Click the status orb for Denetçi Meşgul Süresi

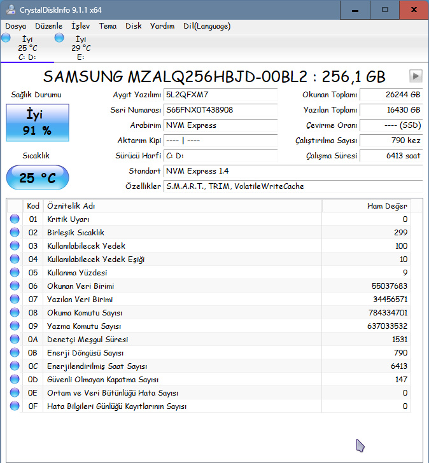[x=15, y=339]
